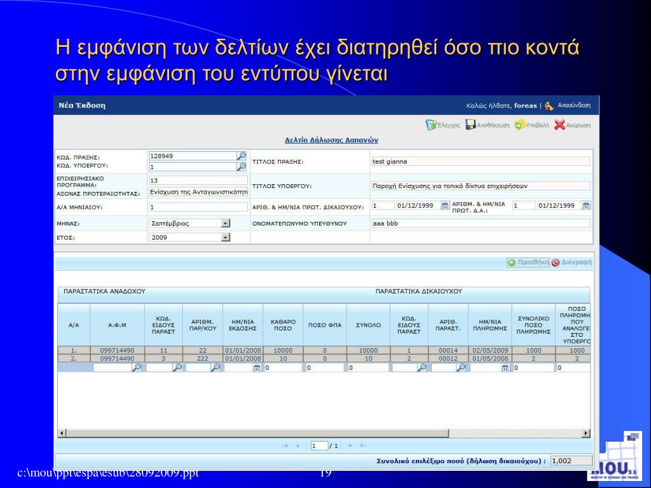Click the ΠΟΣΟ ΦΠΑ input in new row
Viewport: 651px width, 488px height.
click(325, 368)
